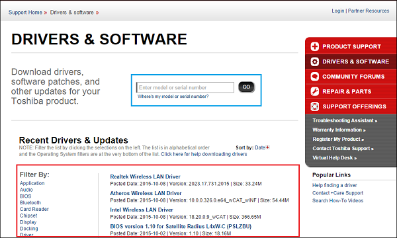Click the Drivers & software breadcrumb
Viewport: 397px width, 238px height.
pyautogui.click(x=71, y=13)
